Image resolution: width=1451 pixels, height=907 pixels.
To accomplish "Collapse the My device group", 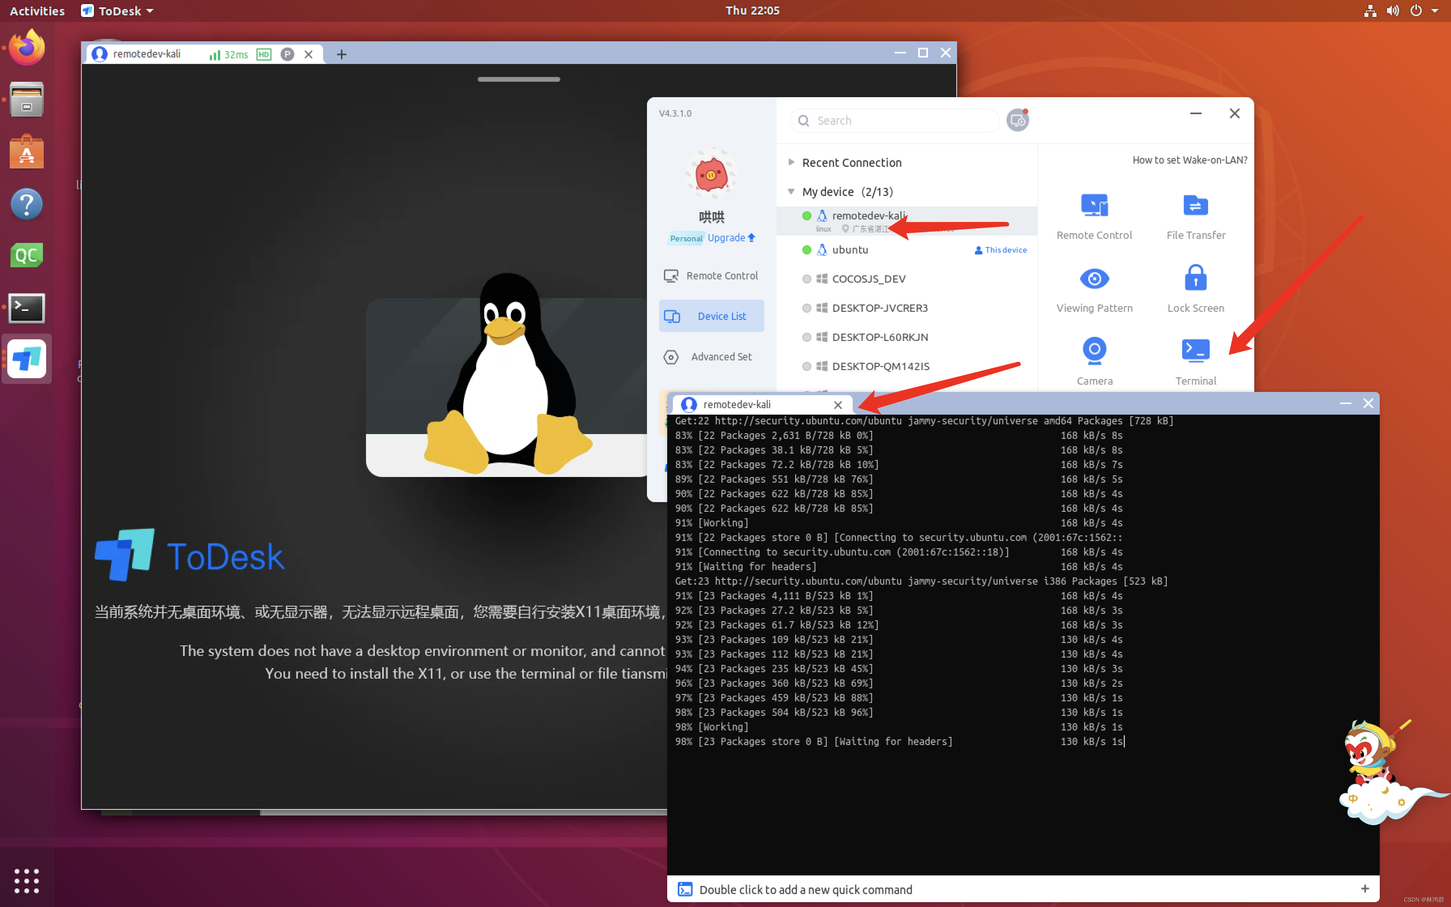I will tap(791, 192).
